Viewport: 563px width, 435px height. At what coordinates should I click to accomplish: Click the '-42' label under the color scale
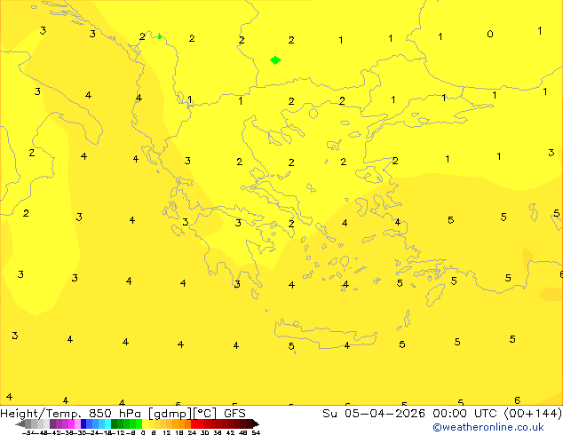[55, 432]
